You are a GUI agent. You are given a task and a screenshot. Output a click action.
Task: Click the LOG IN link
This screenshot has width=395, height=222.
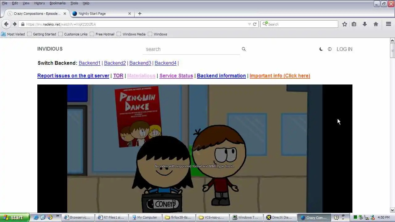click(344, 49)
